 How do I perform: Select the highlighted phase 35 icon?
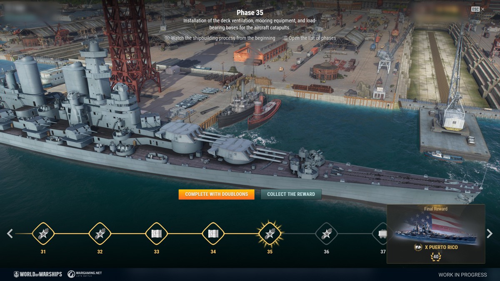click(x=270, y=234)
